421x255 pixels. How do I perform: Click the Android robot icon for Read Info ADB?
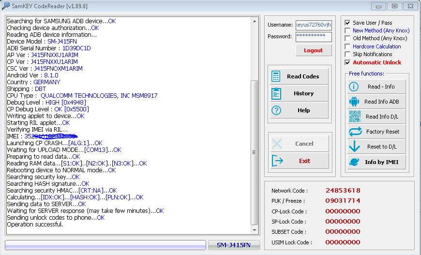tap(354, 102)
